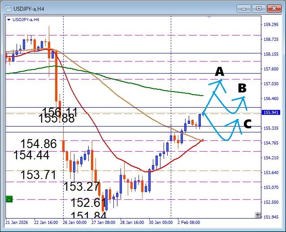
Task: Select the 154.44 price text label
Action: click(x=31, y=155)
